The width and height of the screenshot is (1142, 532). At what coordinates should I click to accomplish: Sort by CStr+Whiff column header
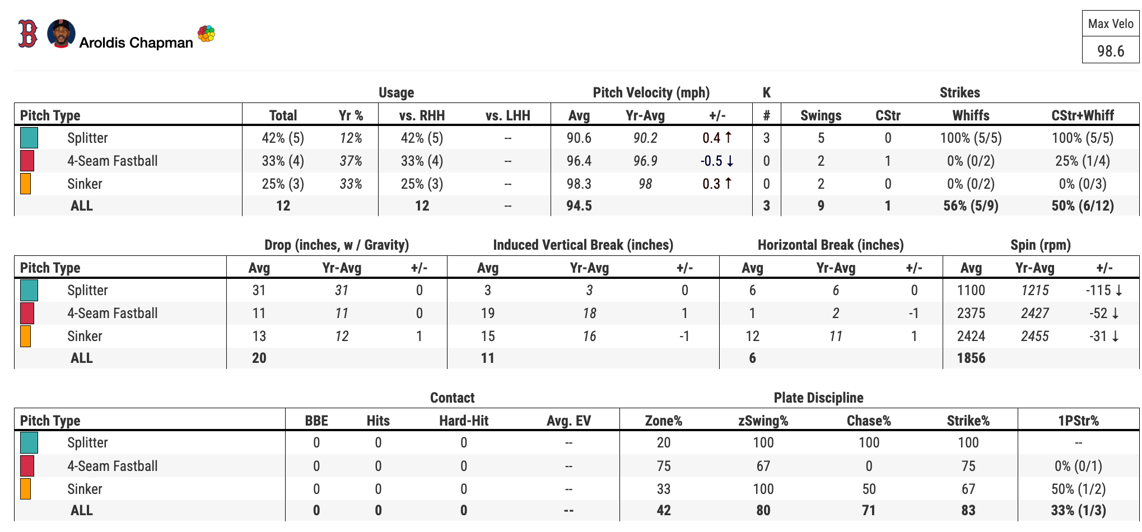point(1082,115)
